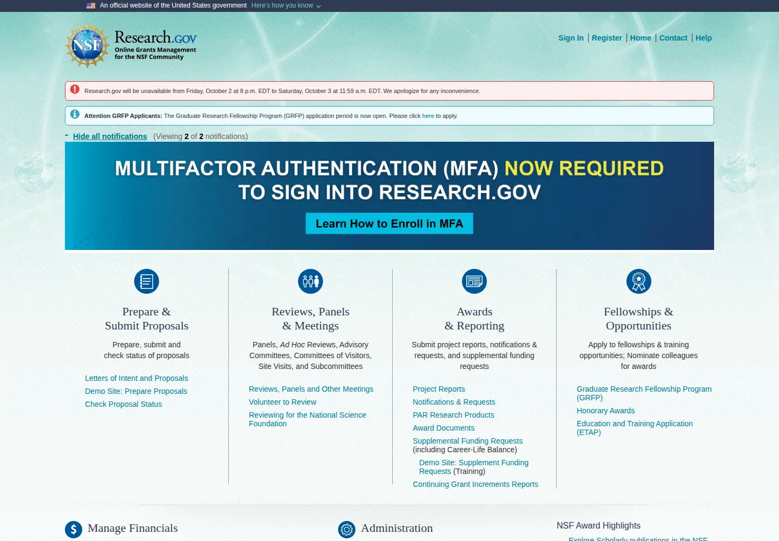Open Graduate Research Fellowship Program (GRFP) link
Viewport: 779px width, 541px height.
pyautogui.click(x=644, y=393)
